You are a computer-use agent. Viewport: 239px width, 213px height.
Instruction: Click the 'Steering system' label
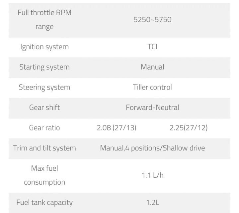pyautogui.click(x=44, y=88)
